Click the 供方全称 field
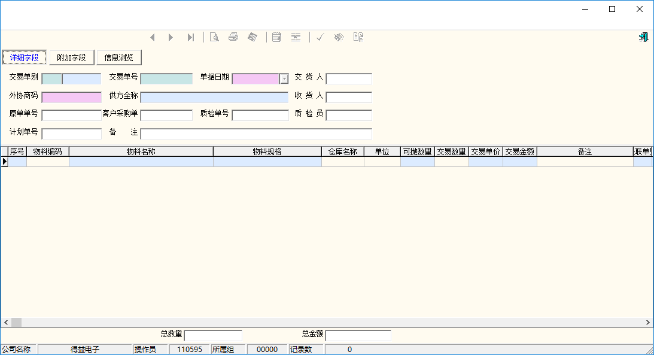 pyautogui.click(x=214, y=98)
